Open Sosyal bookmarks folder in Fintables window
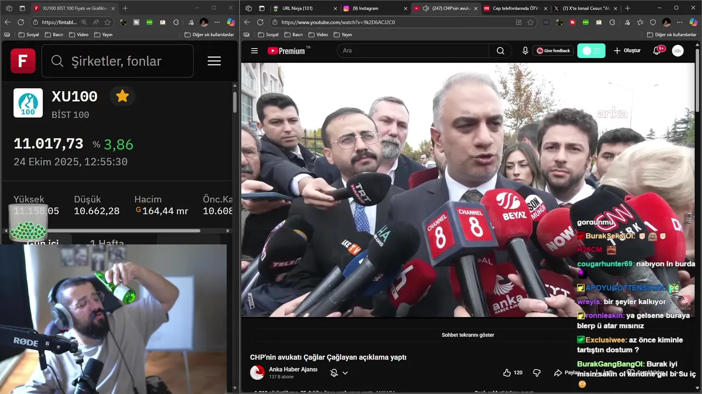702x394 pixels. (29, 34)
